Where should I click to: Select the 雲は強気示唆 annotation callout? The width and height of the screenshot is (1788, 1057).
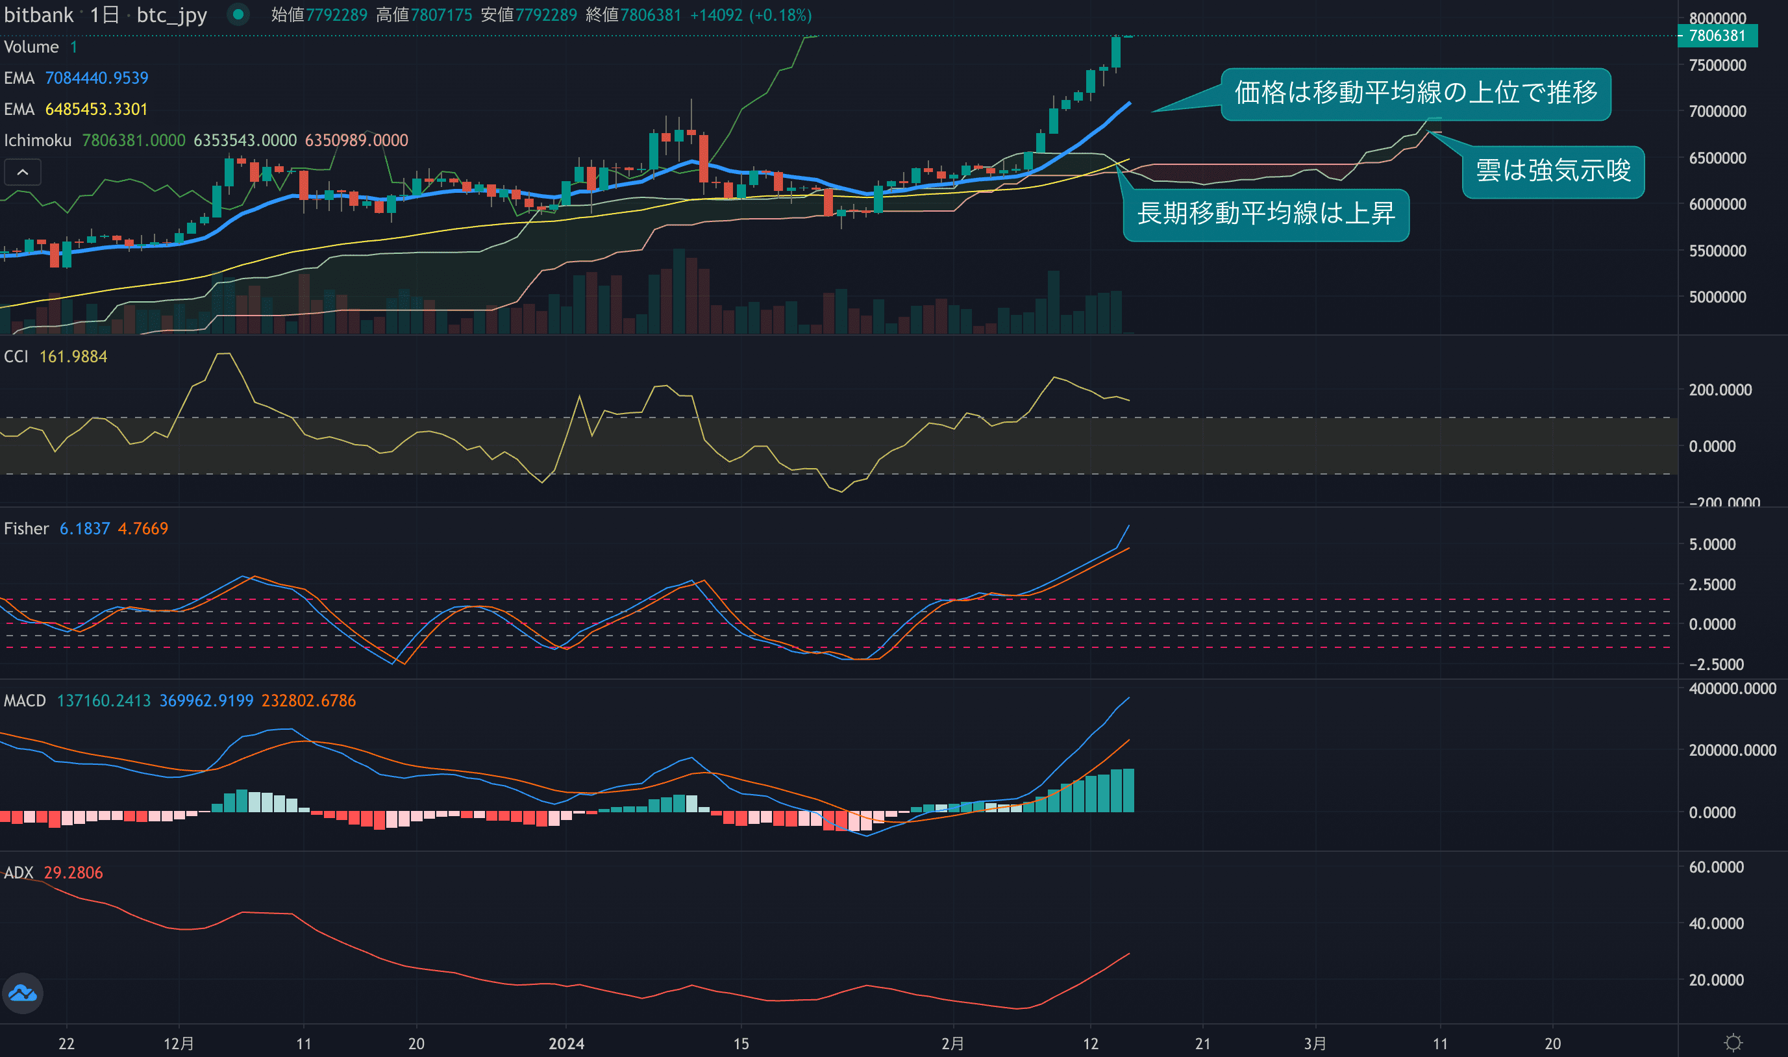pos(1552,171)
